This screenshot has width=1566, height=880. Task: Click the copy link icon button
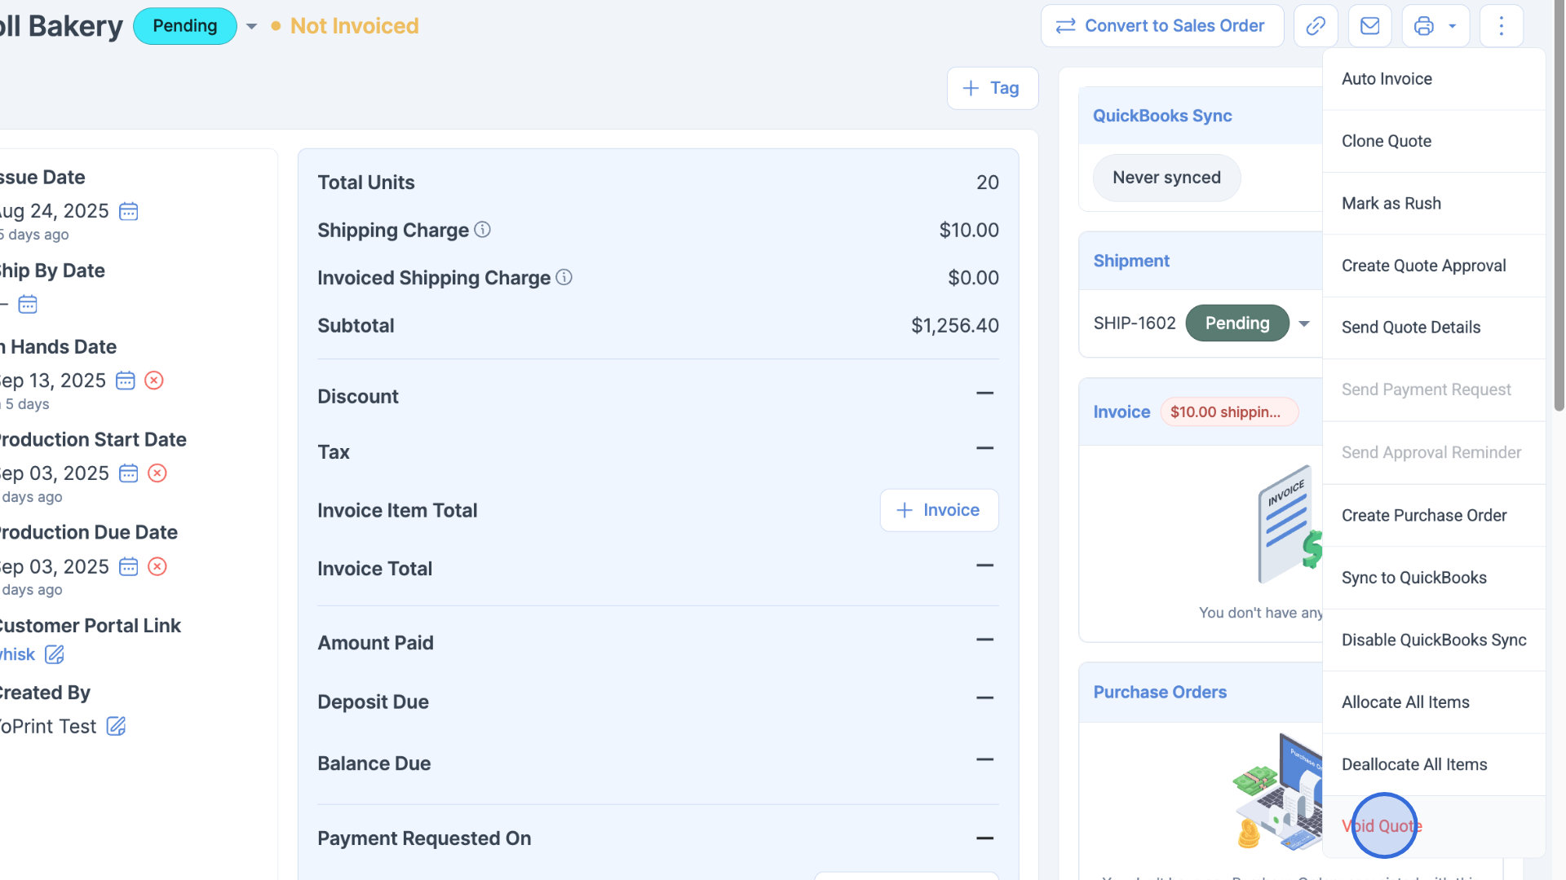coord(1315,26)
